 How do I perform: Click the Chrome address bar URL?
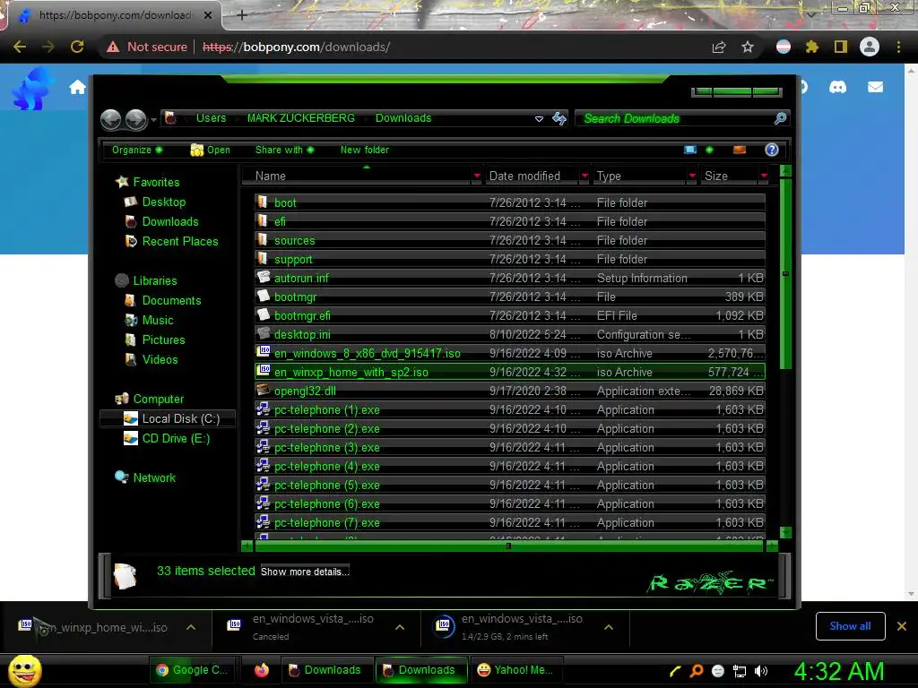pos(296,47)
